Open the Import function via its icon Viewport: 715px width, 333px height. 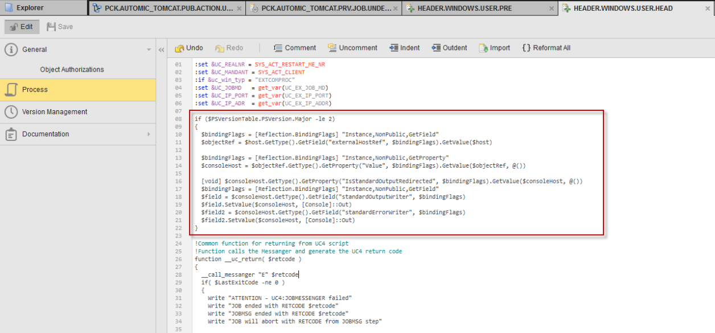coord(482,48)
